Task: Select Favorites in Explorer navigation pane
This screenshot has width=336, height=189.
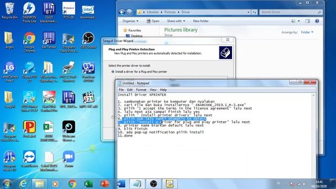Action: coord(134,30)
